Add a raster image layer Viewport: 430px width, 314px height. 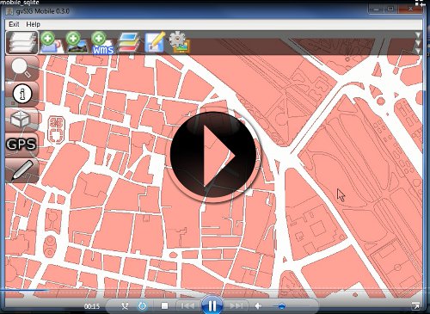click(77, 43)
